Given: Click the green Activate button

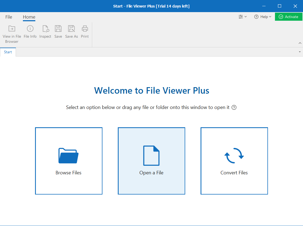Looking at the screenshot, I should pos(288,17).
